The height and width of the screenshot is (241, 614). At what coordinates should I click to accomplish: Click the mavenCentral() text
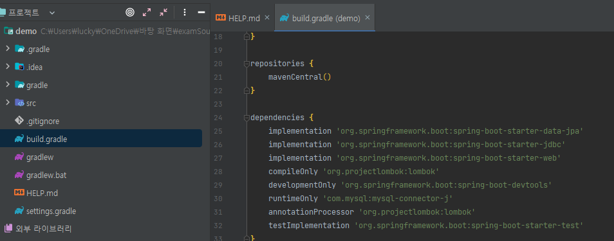300,77
